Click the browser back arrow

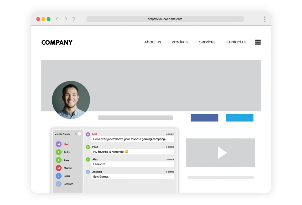(x=58, y=19)
